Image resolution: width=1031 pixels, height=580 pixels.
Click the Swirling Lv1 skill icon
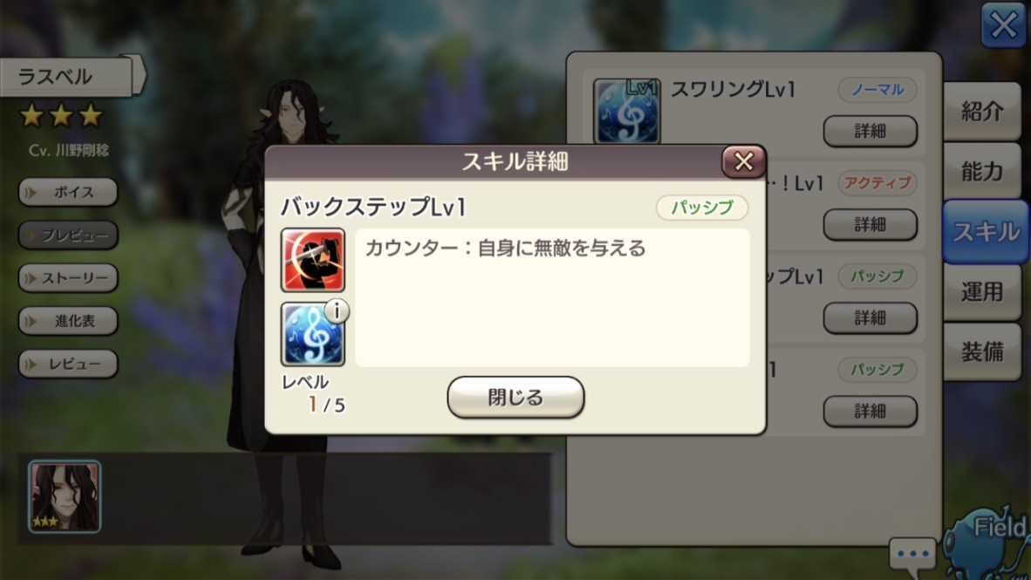(626, 111)
